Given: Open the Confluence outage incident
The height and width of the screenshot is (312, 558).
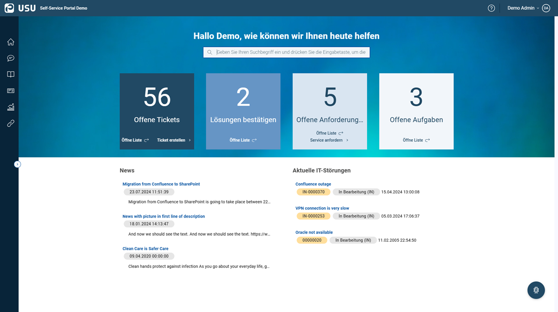Looking at the screenshot, I should pos(313,184).
